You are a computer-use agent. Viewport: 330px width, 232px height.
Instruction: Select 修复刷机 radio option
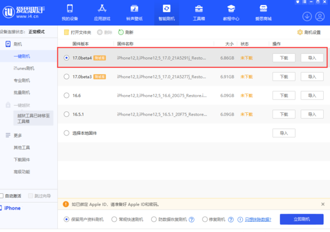205,220
